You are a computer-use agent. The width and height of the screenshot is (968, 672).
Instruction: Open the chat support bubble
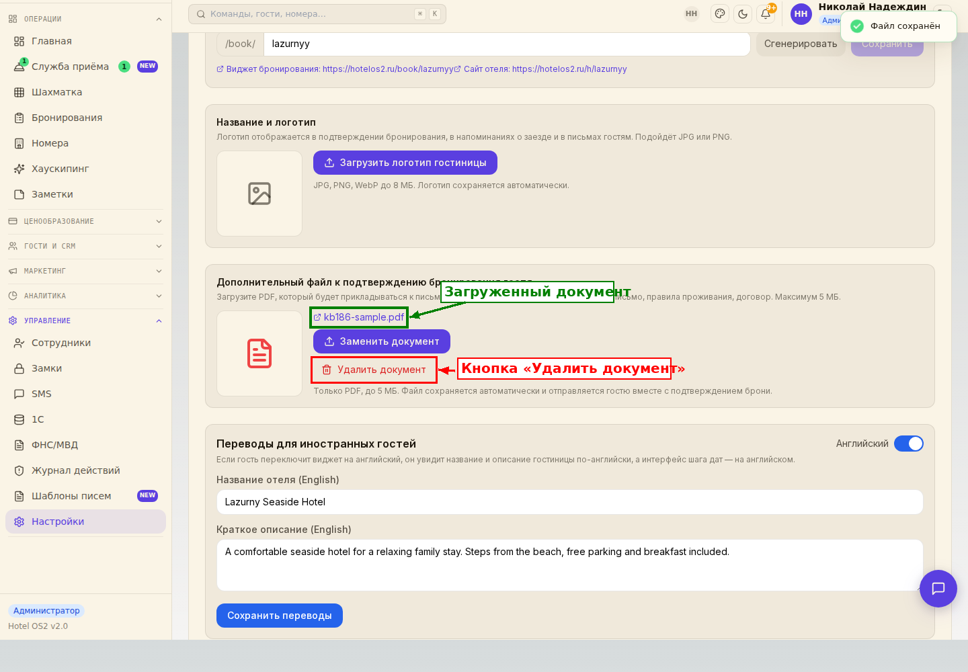click(938, 589)
